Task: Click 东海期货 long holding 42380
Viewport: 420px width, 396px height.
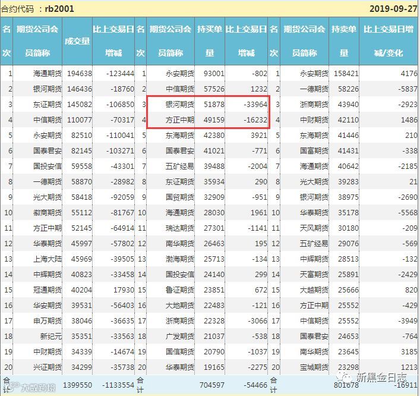Action: (x=214, y=136)
